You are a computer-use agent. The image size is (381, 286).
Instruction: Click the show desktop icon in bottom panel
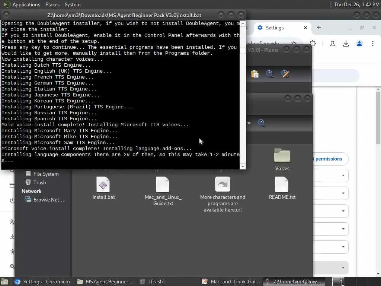4,282
